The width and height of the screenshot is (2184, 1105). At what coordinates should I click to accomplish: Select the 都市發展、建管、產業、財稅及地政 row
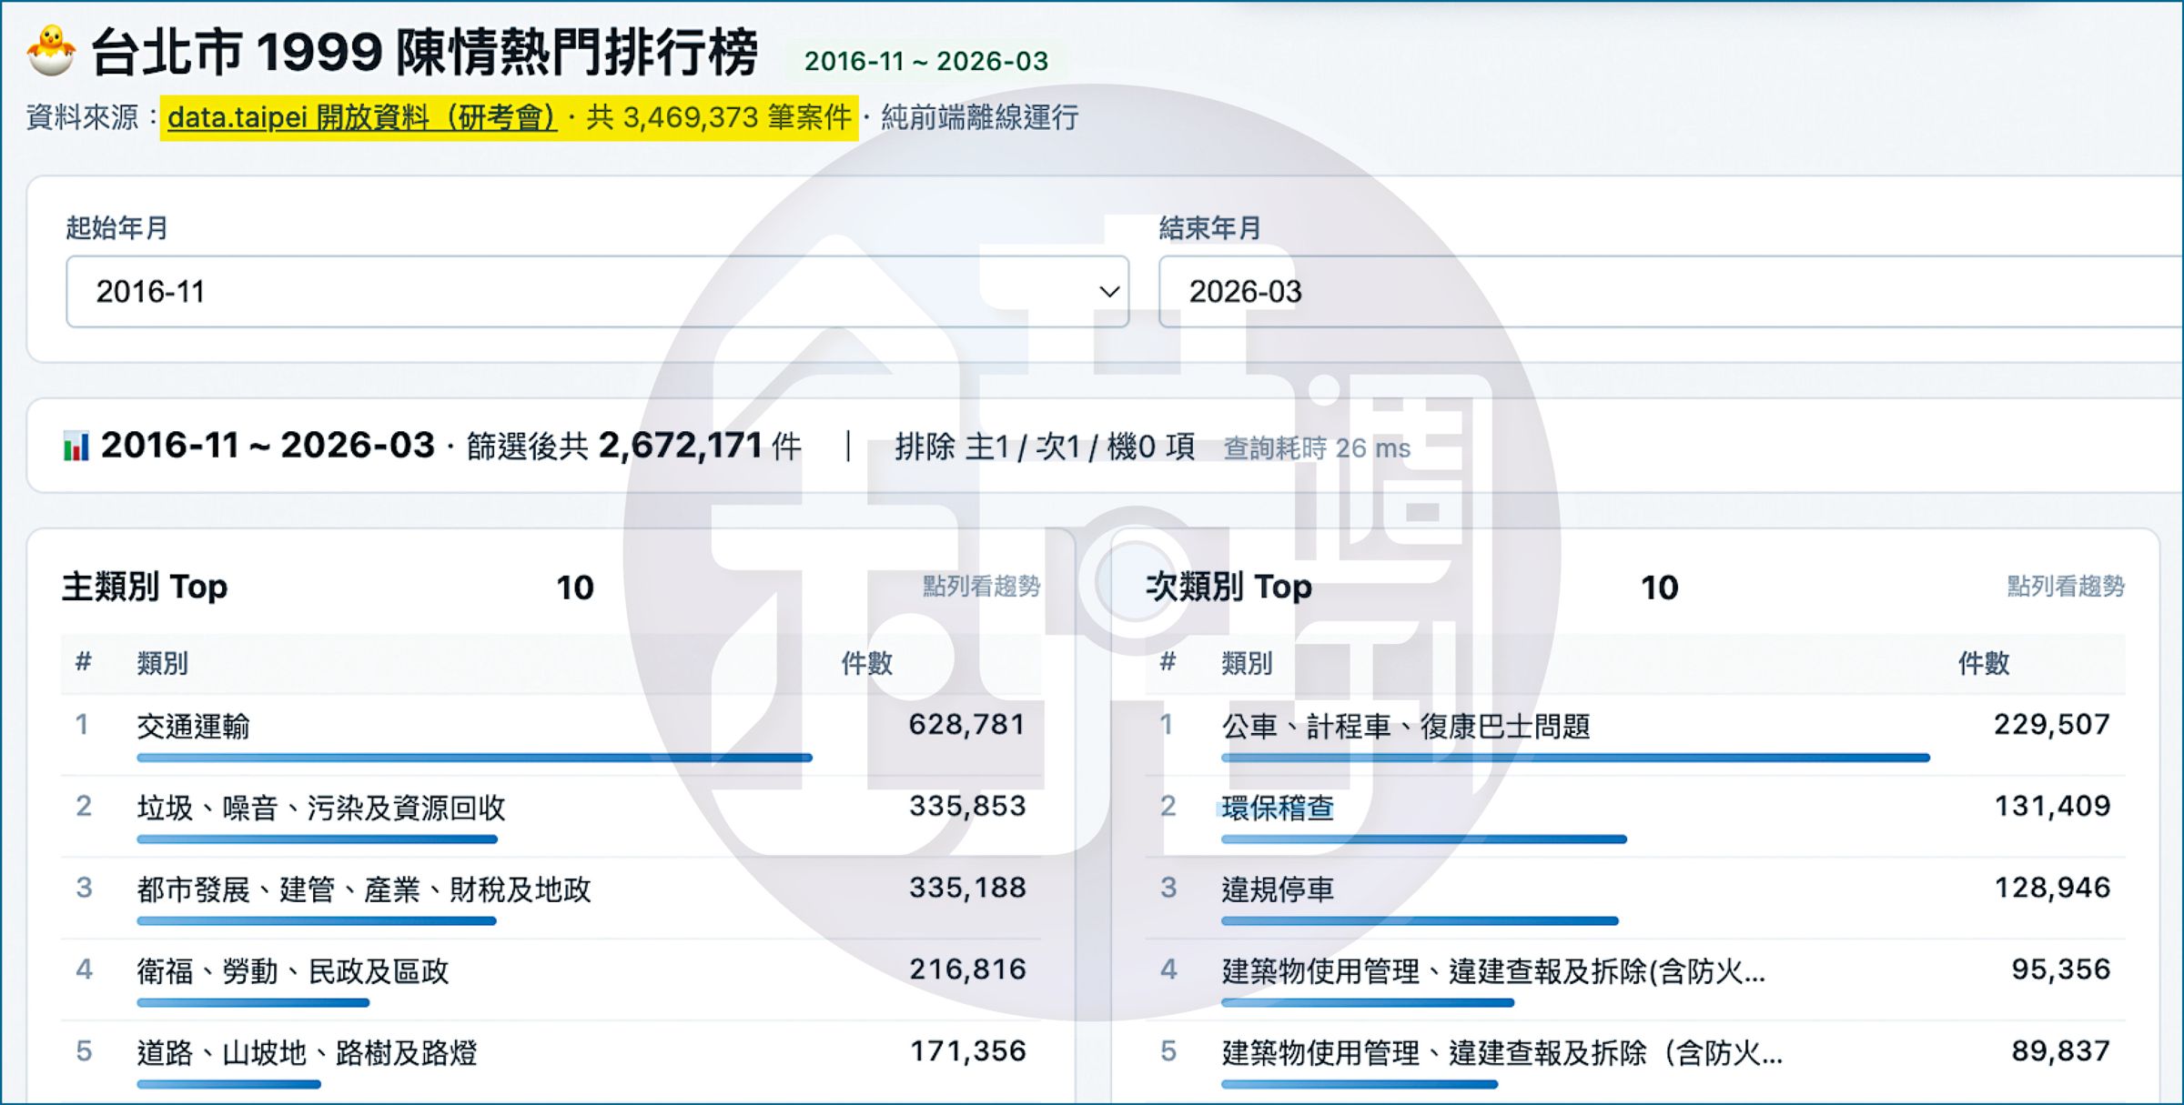pos(551,898)
